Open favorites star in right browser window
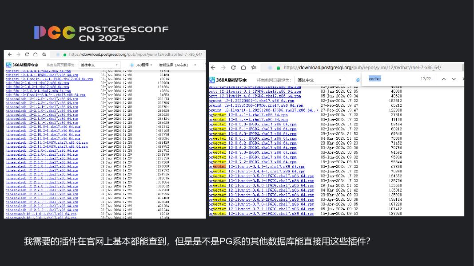The image size is (474, 266). tap(254, 67)
